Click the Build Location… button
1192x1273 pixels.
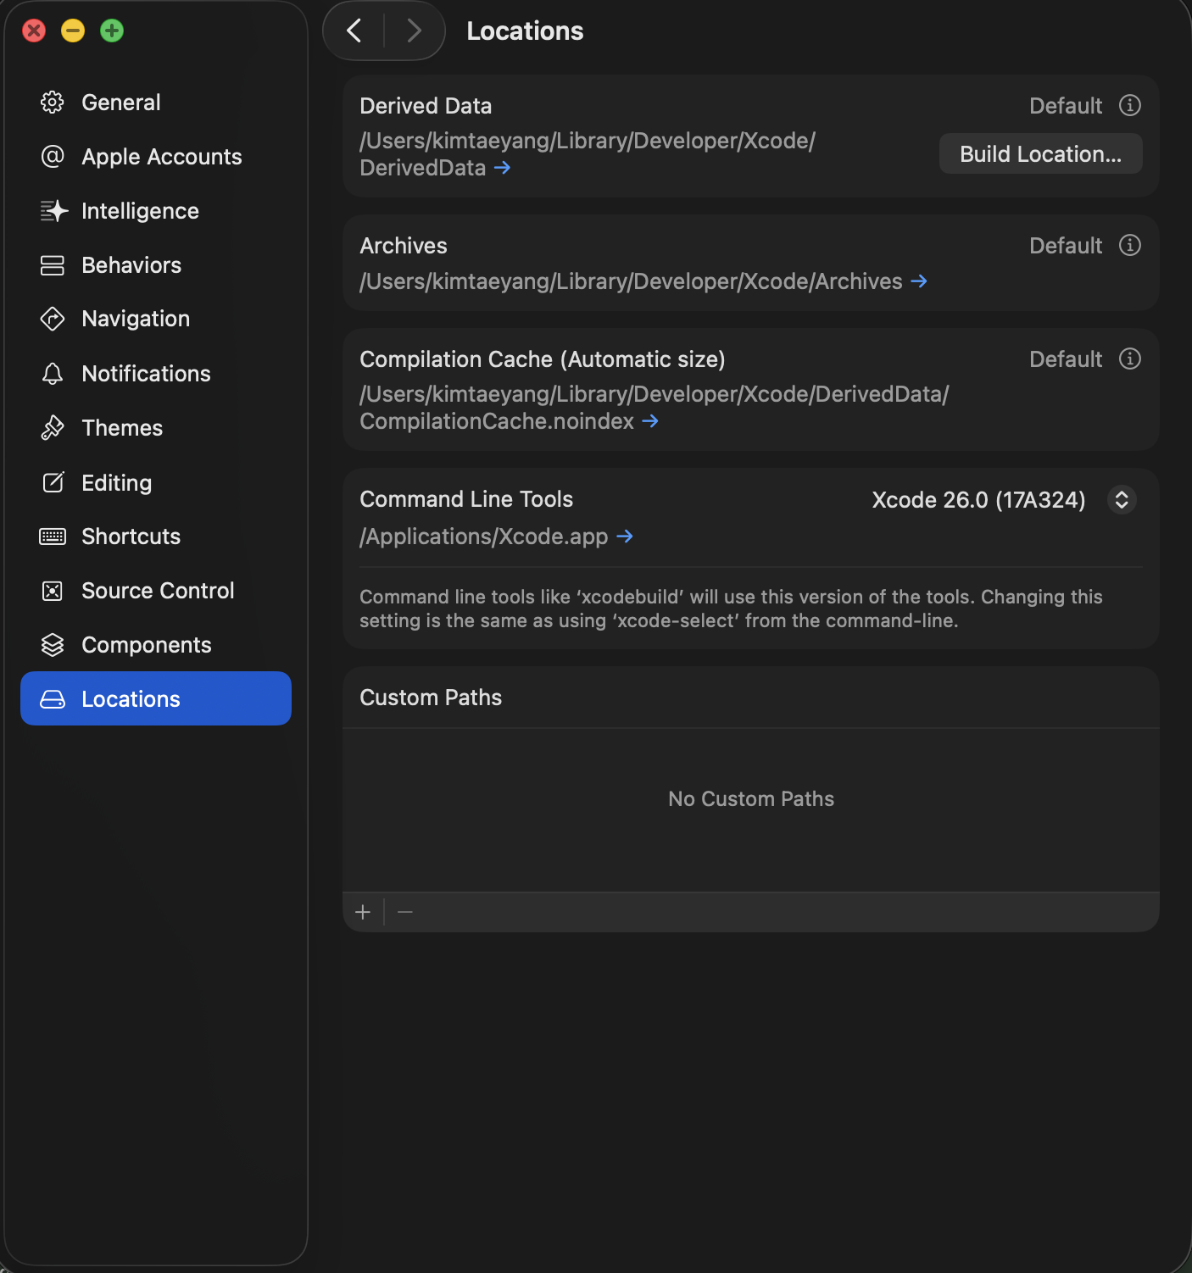[1040, 153]
